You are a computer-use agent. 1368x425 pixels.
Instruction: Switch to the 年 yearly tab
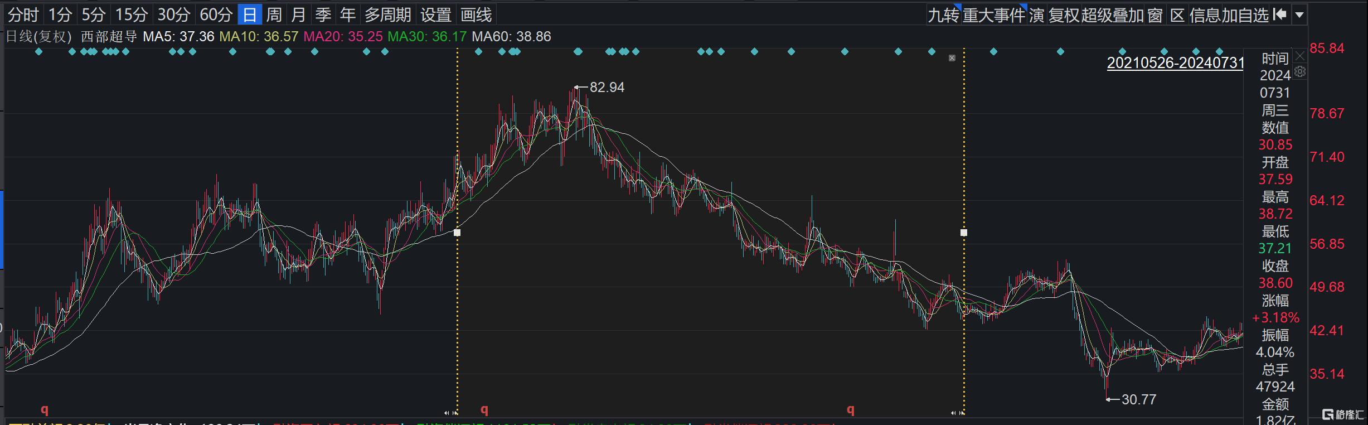348,15
